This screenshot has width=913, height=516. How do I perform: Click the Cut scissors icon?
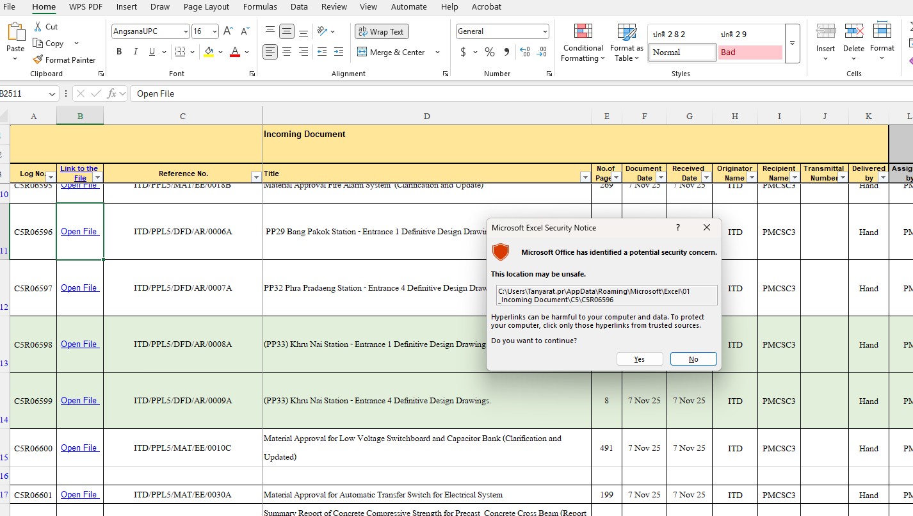point(38,26)
